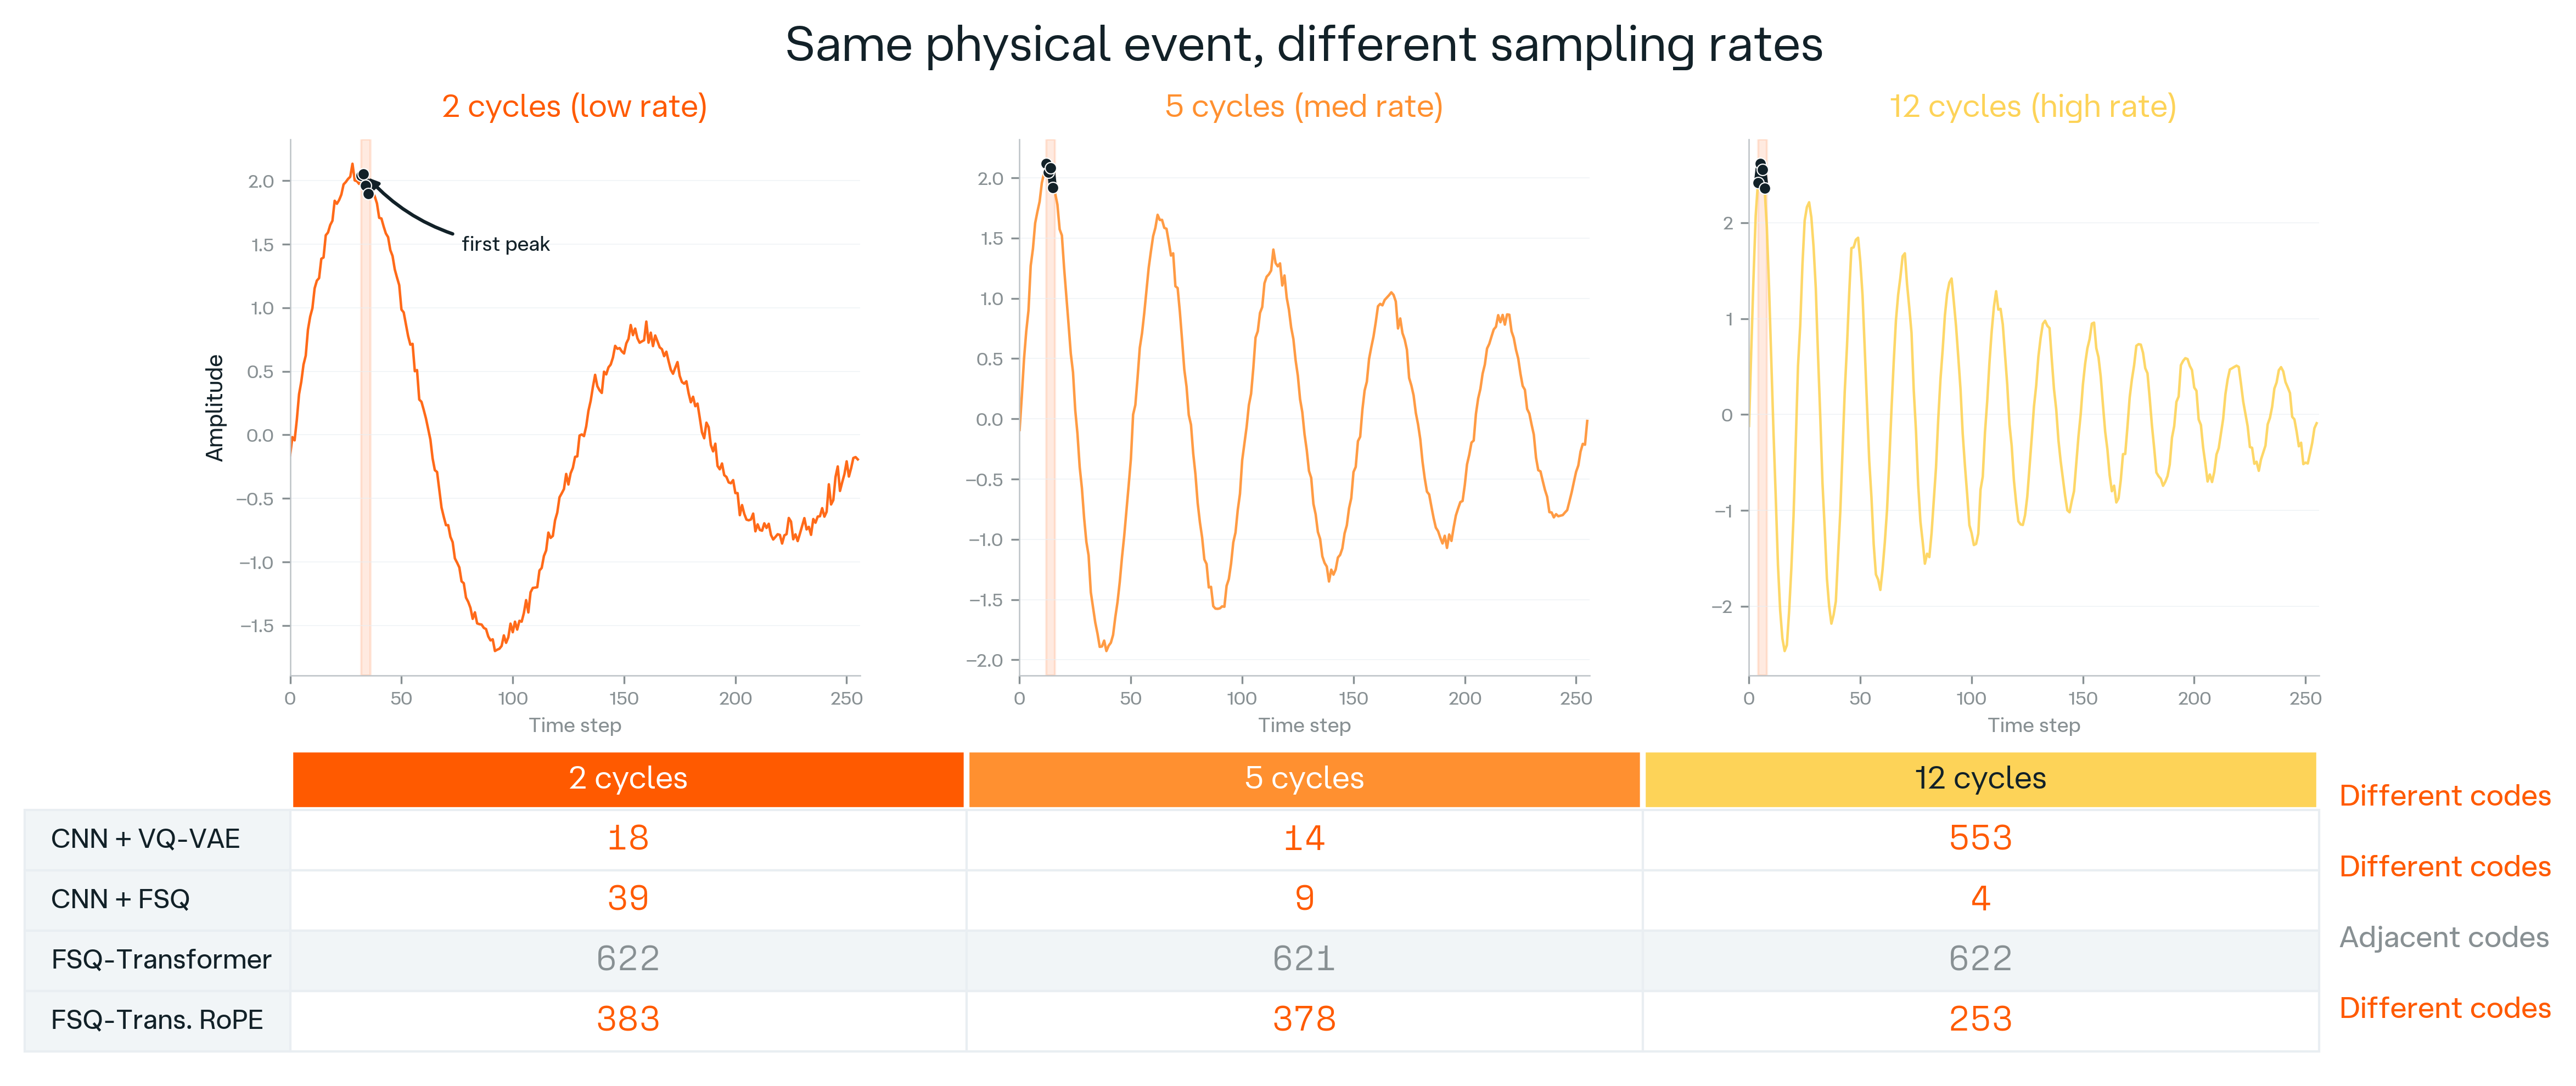
Task: Click "Time step" label under 12 cycles chart
Action: tap(2034, 725)
